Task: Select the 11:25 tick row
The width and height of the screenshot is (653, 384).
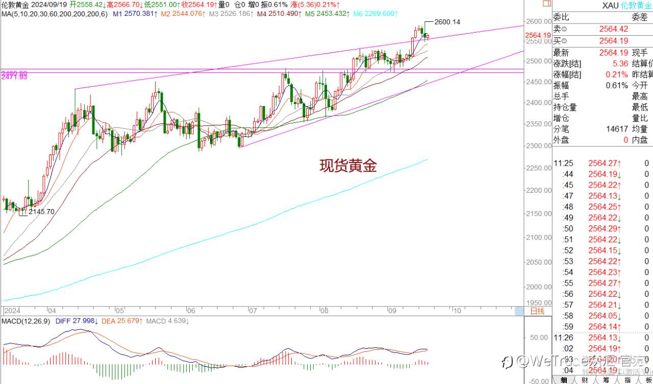Action: pyautogui.click(x=602, y=163)
